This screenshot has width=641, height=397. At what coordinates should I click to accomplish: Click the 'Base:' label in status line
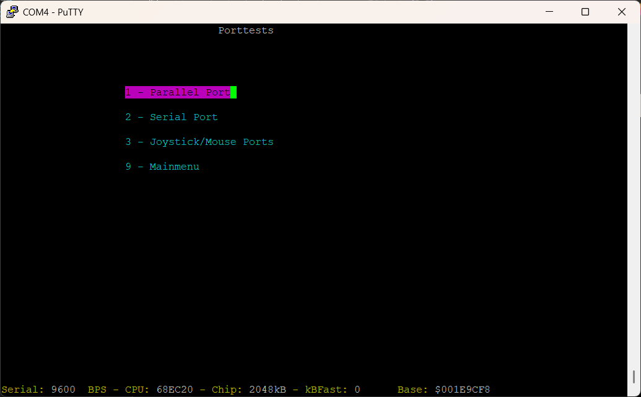(412, 390)
